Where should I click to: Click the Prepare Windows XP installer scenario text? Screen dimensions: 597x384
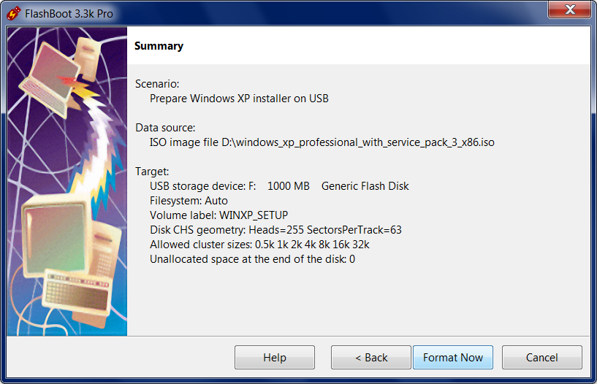click(239, 99)
